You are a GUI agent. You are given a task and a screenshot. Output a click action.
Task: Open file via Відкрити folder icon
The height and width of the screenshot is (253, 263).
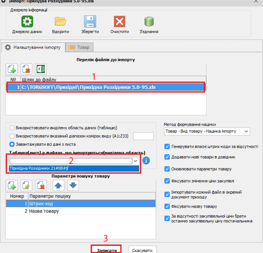[60, 22]
